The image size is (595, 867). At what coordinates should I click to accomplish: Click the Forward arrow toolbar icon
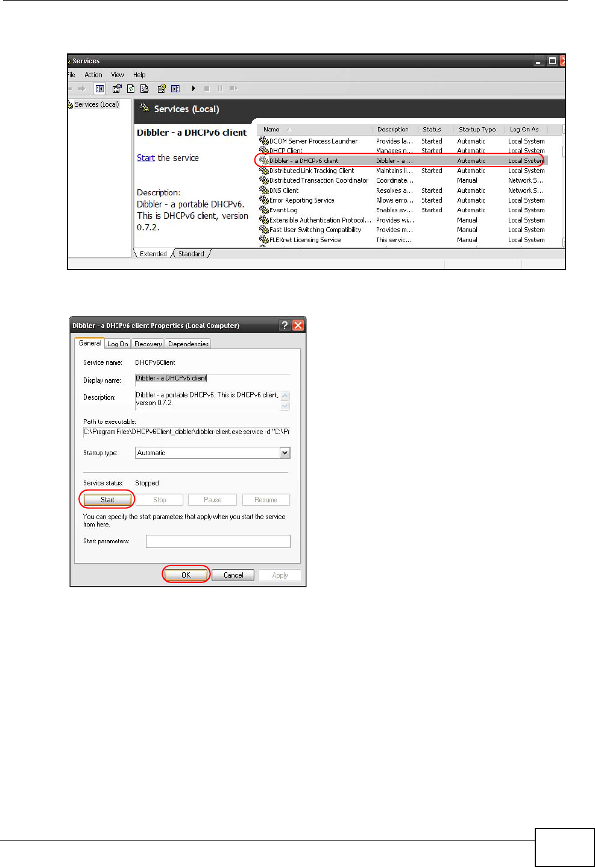click(81, 89)
